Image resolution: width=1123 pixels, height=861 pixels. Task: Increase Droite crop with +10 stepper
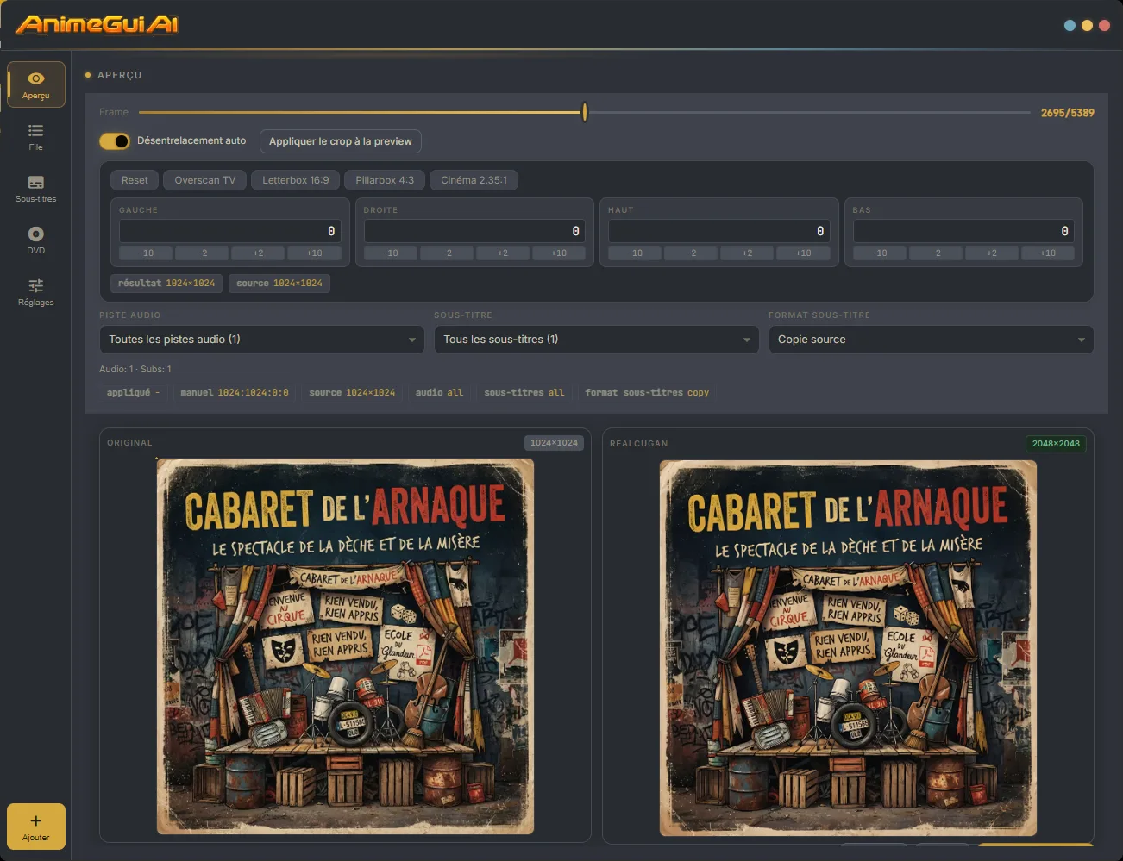(559, 253)
